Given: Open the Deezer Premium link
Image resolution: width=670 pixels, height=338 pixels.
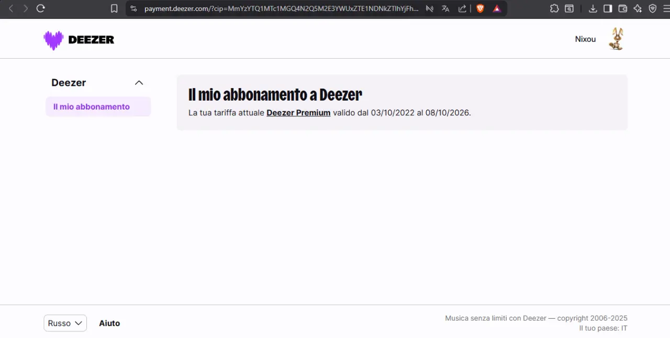Looking at the screenshot, I should [x=298, y=113].
